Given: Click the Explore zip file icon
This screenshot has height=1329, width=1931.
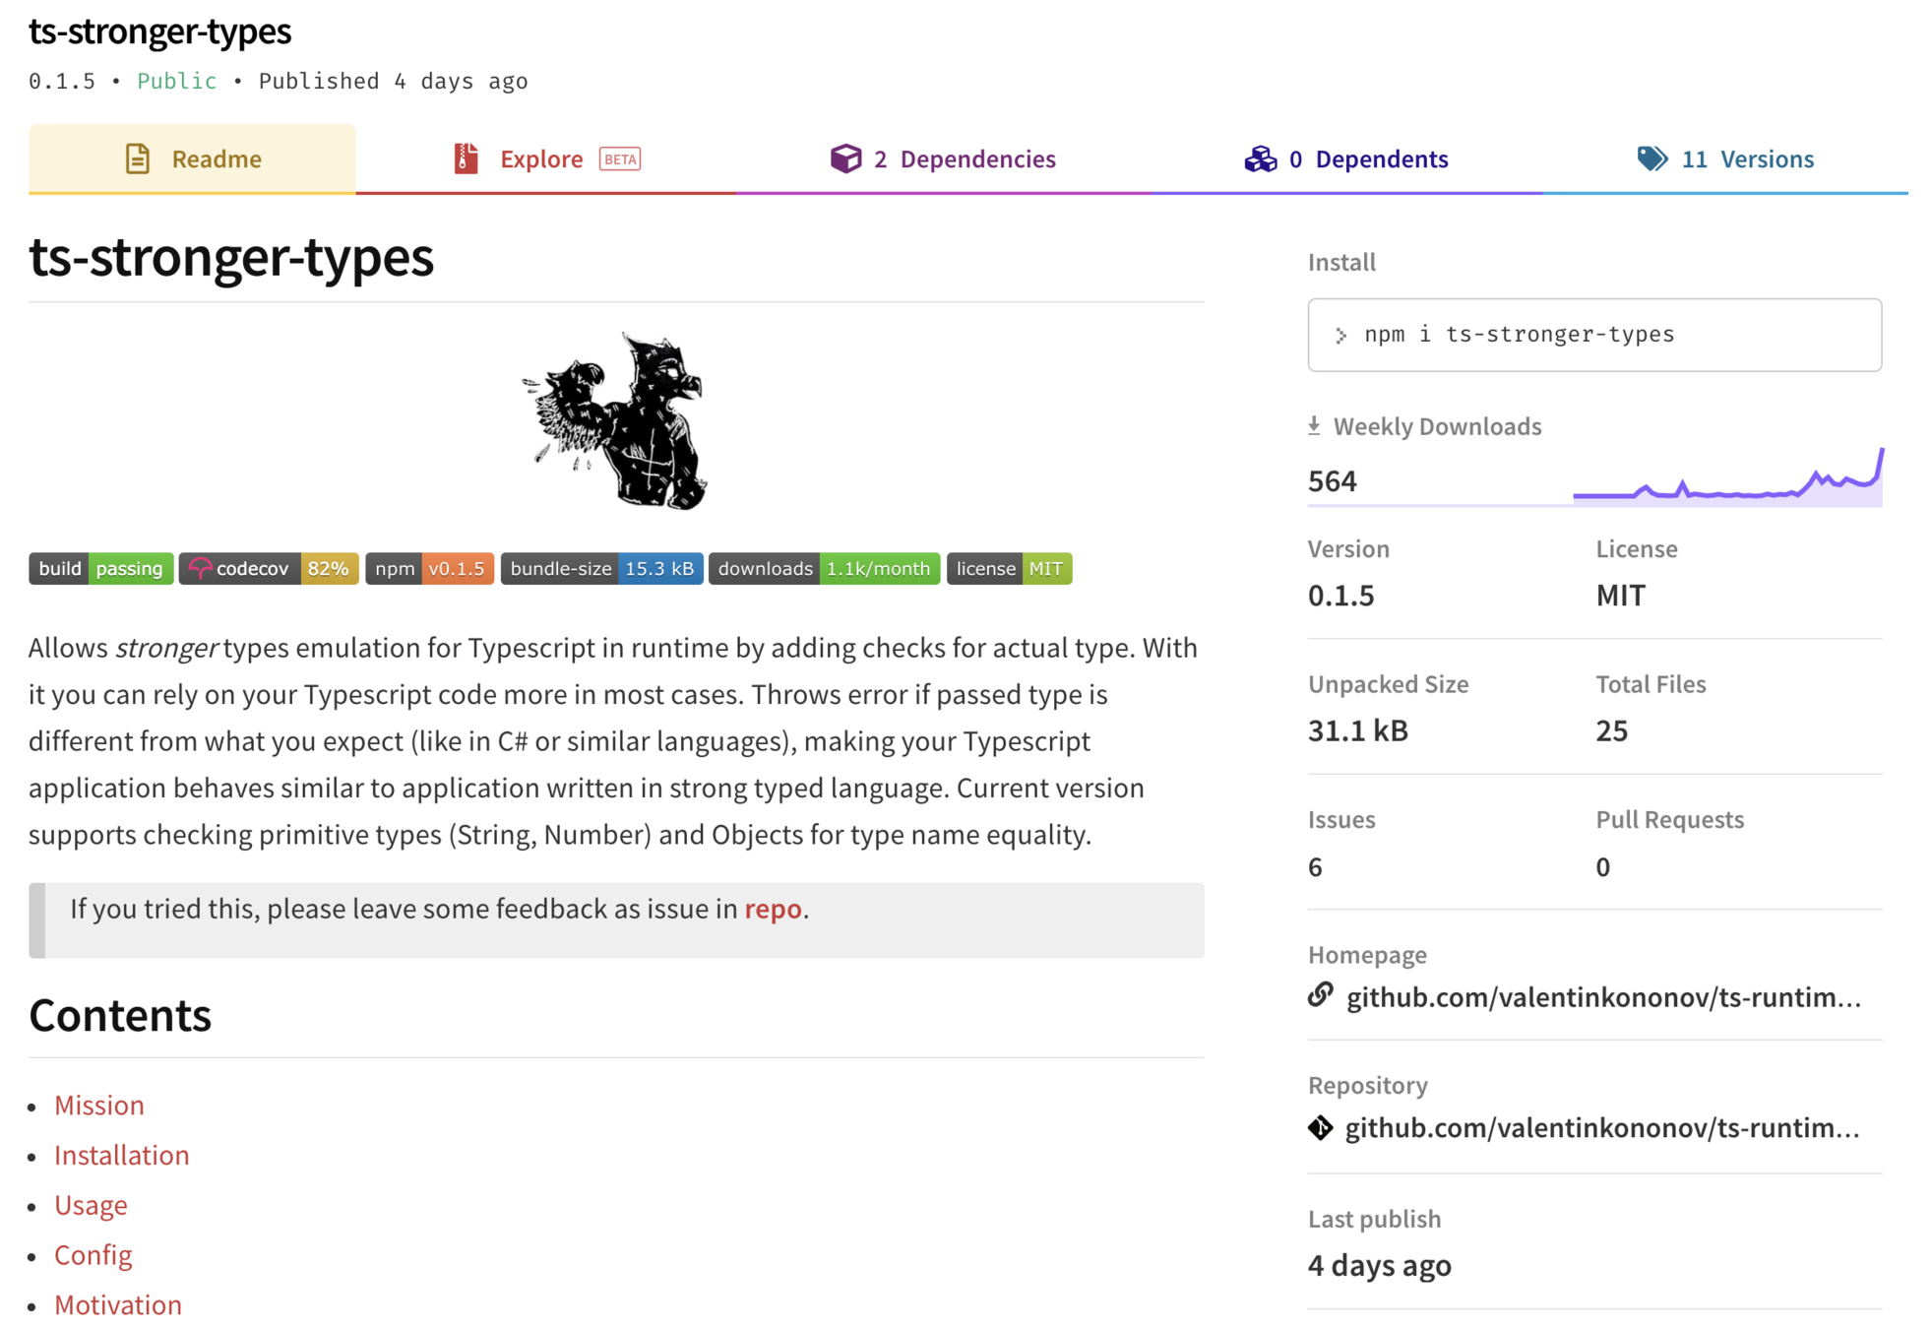Looking at the screenshot, I should [x=466, y=158].
